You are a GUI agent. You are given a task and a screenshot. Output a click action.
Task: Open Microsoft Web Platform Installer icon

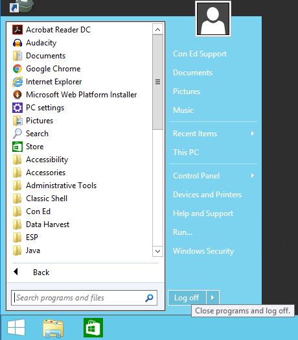click(17, 95)
